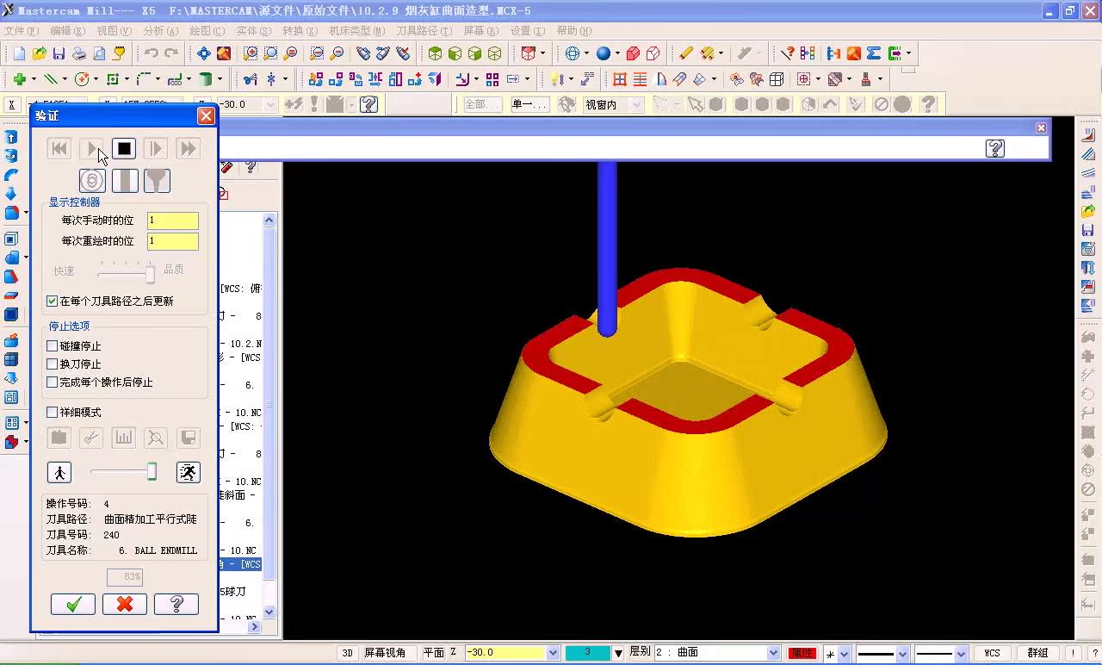Fast forward the verification

188,148
